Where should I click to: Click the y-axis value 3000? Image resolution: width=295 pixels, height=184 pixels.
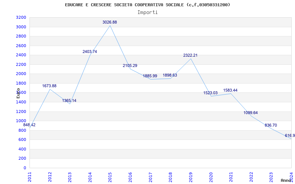coord(21,27)
